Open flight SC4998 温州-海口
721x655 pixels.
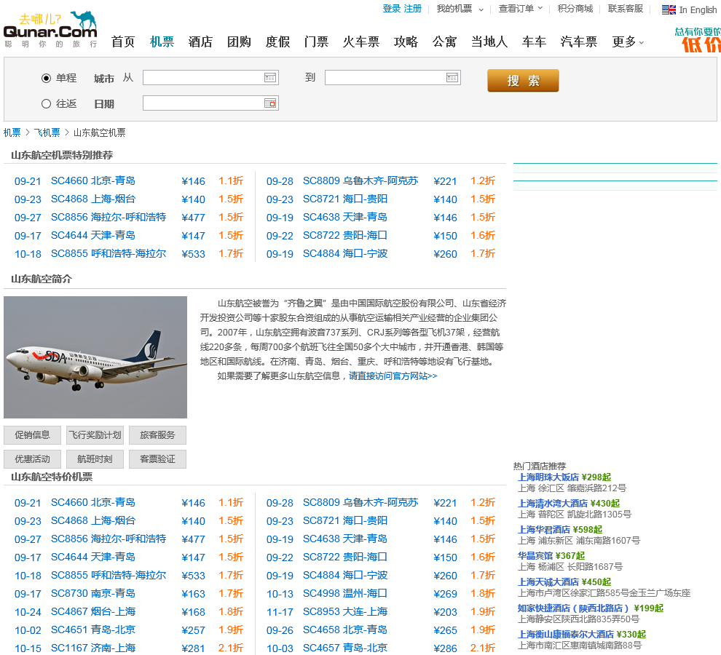(345, 593)
